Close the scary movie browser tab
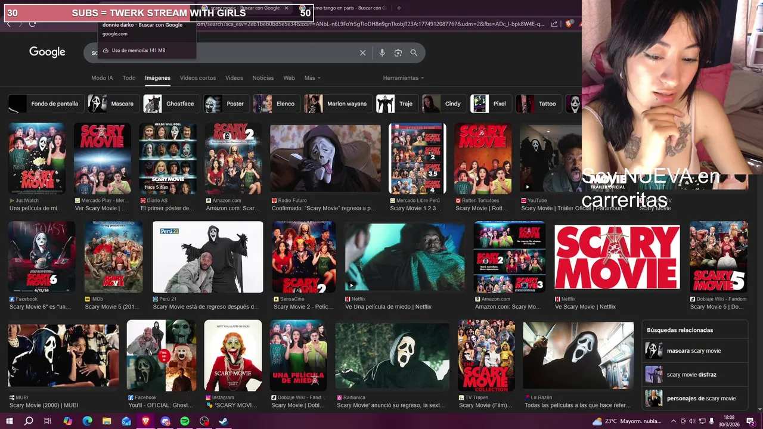The height and width of the screenshot is (429, 763). click(286, 8)
